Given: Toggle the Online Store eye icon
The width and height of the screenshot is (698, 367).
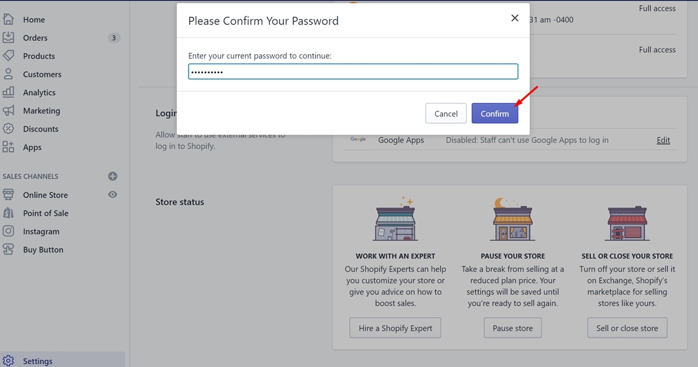Looking at the screenshot, I should pyautogui.click(x=113, y=195).
